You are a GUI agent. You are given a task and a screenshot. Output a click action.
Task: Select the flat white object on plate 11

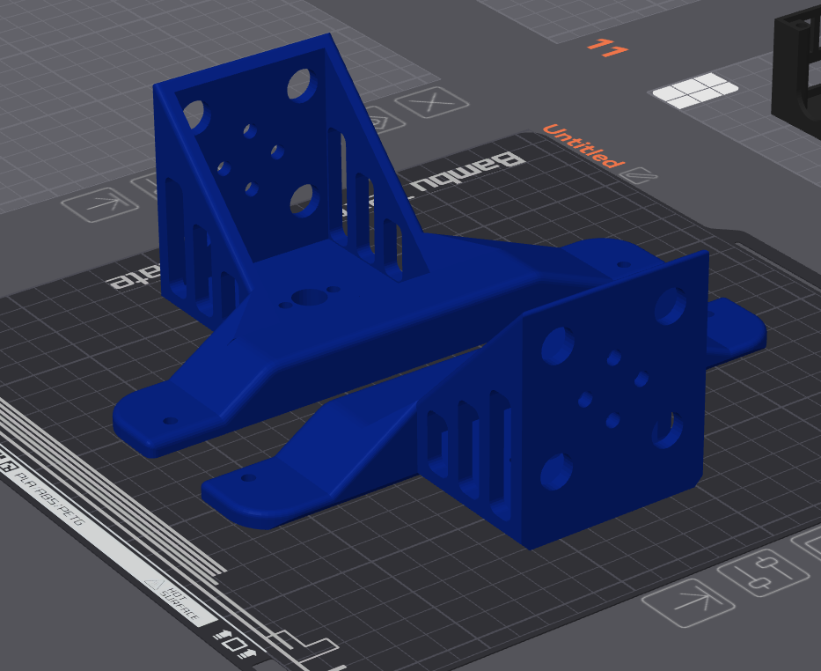coord(695,91)
